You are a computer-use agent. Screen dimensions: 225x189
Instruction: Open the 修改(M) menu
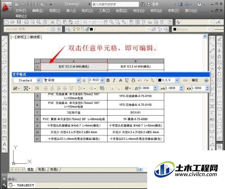[156, 11]
